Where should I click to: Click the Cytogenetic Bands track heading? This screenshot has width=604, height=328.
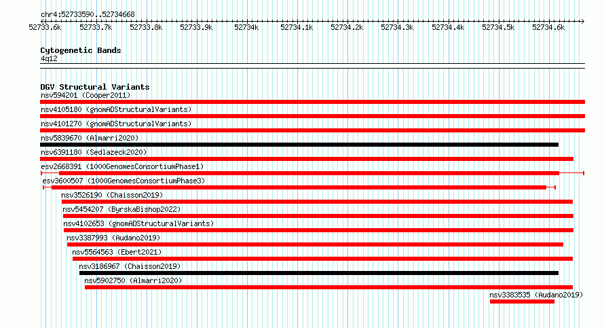pos(81,50)
